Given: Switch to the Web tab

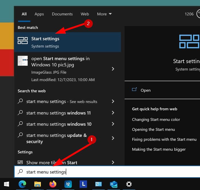Looking at the screenshot, I should click(x=85, y=14).
